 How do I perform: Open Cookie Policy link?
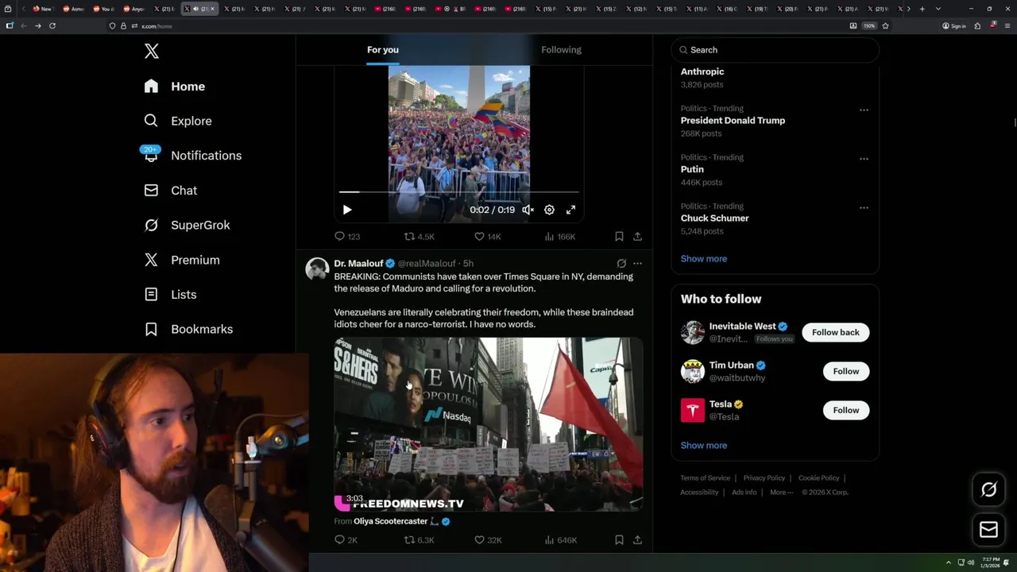click(818, 478)
